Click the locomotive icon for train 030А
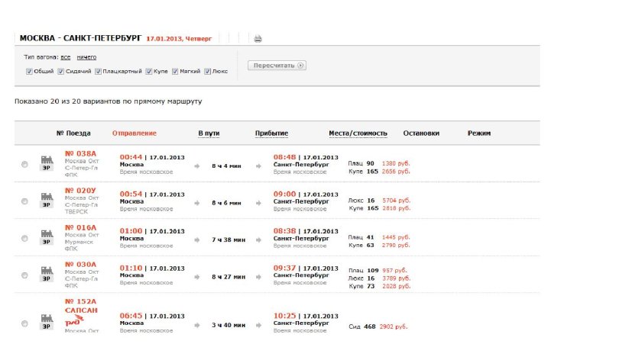642x360 pixels. coord(47,274)
